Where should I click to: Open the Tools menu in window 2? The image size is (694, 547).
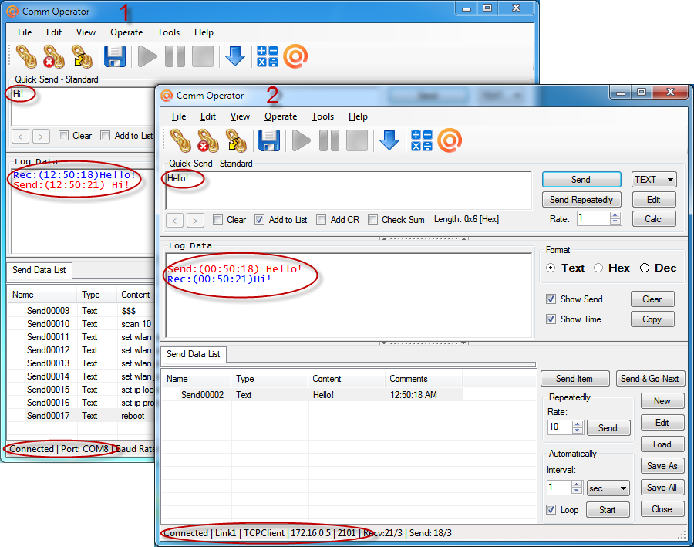click(322, 116)
